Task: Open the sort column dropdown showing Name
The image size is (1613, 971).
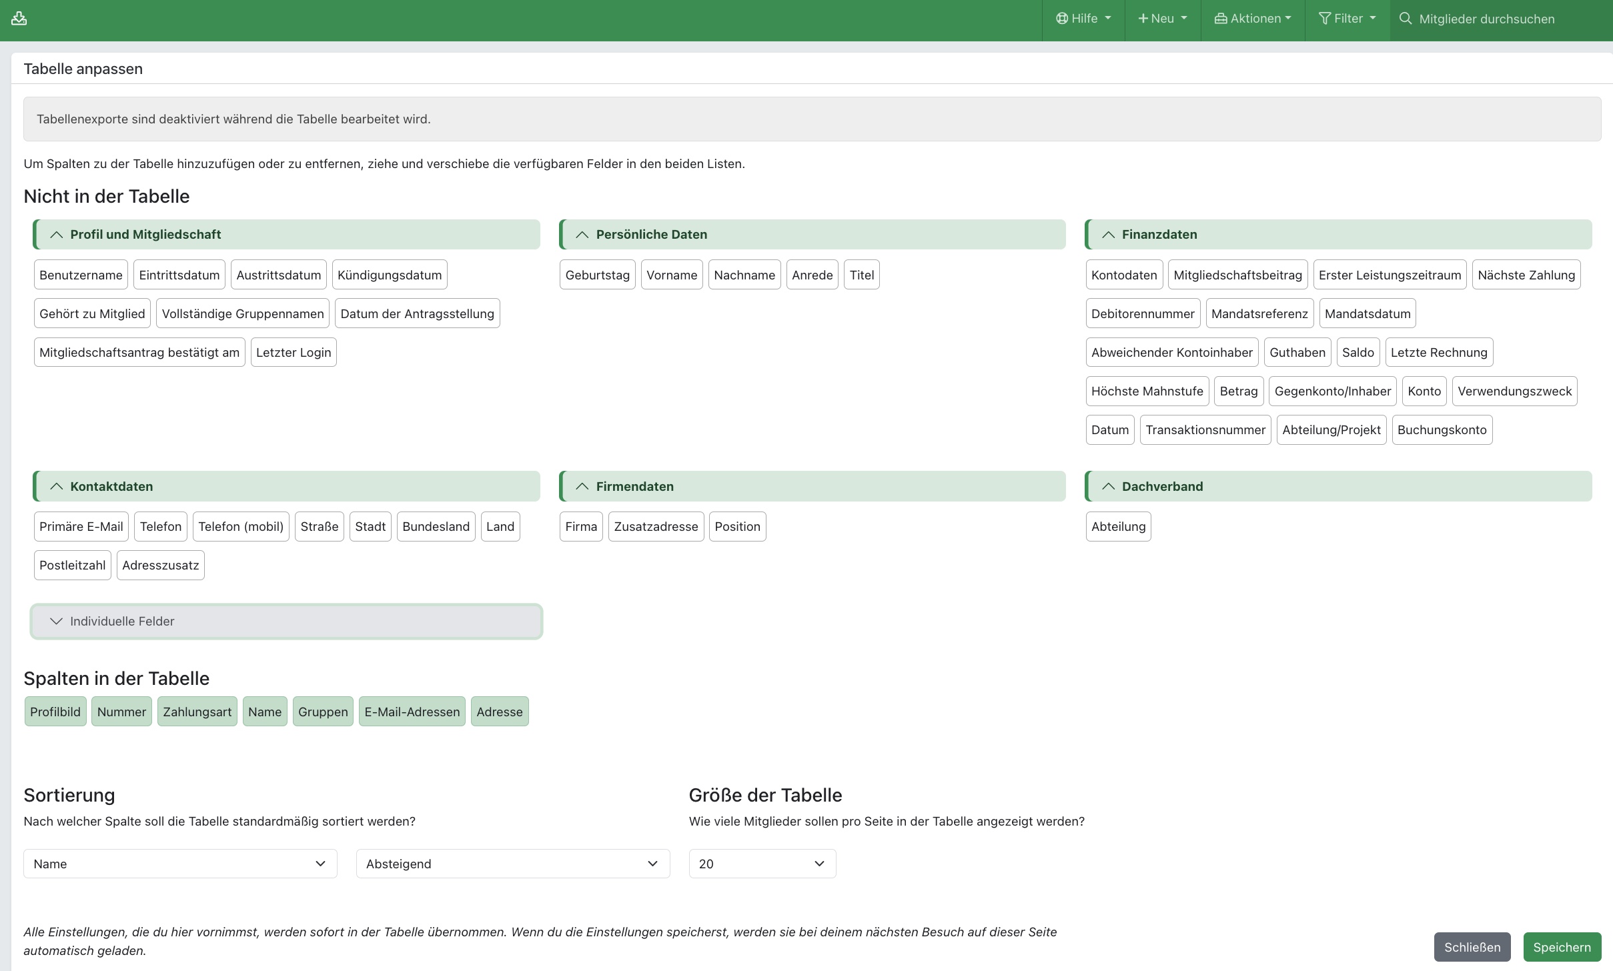Action: pos(180,864)
